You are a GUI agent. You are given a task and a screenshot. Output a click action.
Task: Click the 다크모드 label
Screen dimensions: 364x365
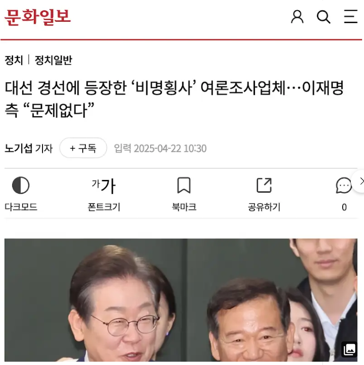coord(21,207)
